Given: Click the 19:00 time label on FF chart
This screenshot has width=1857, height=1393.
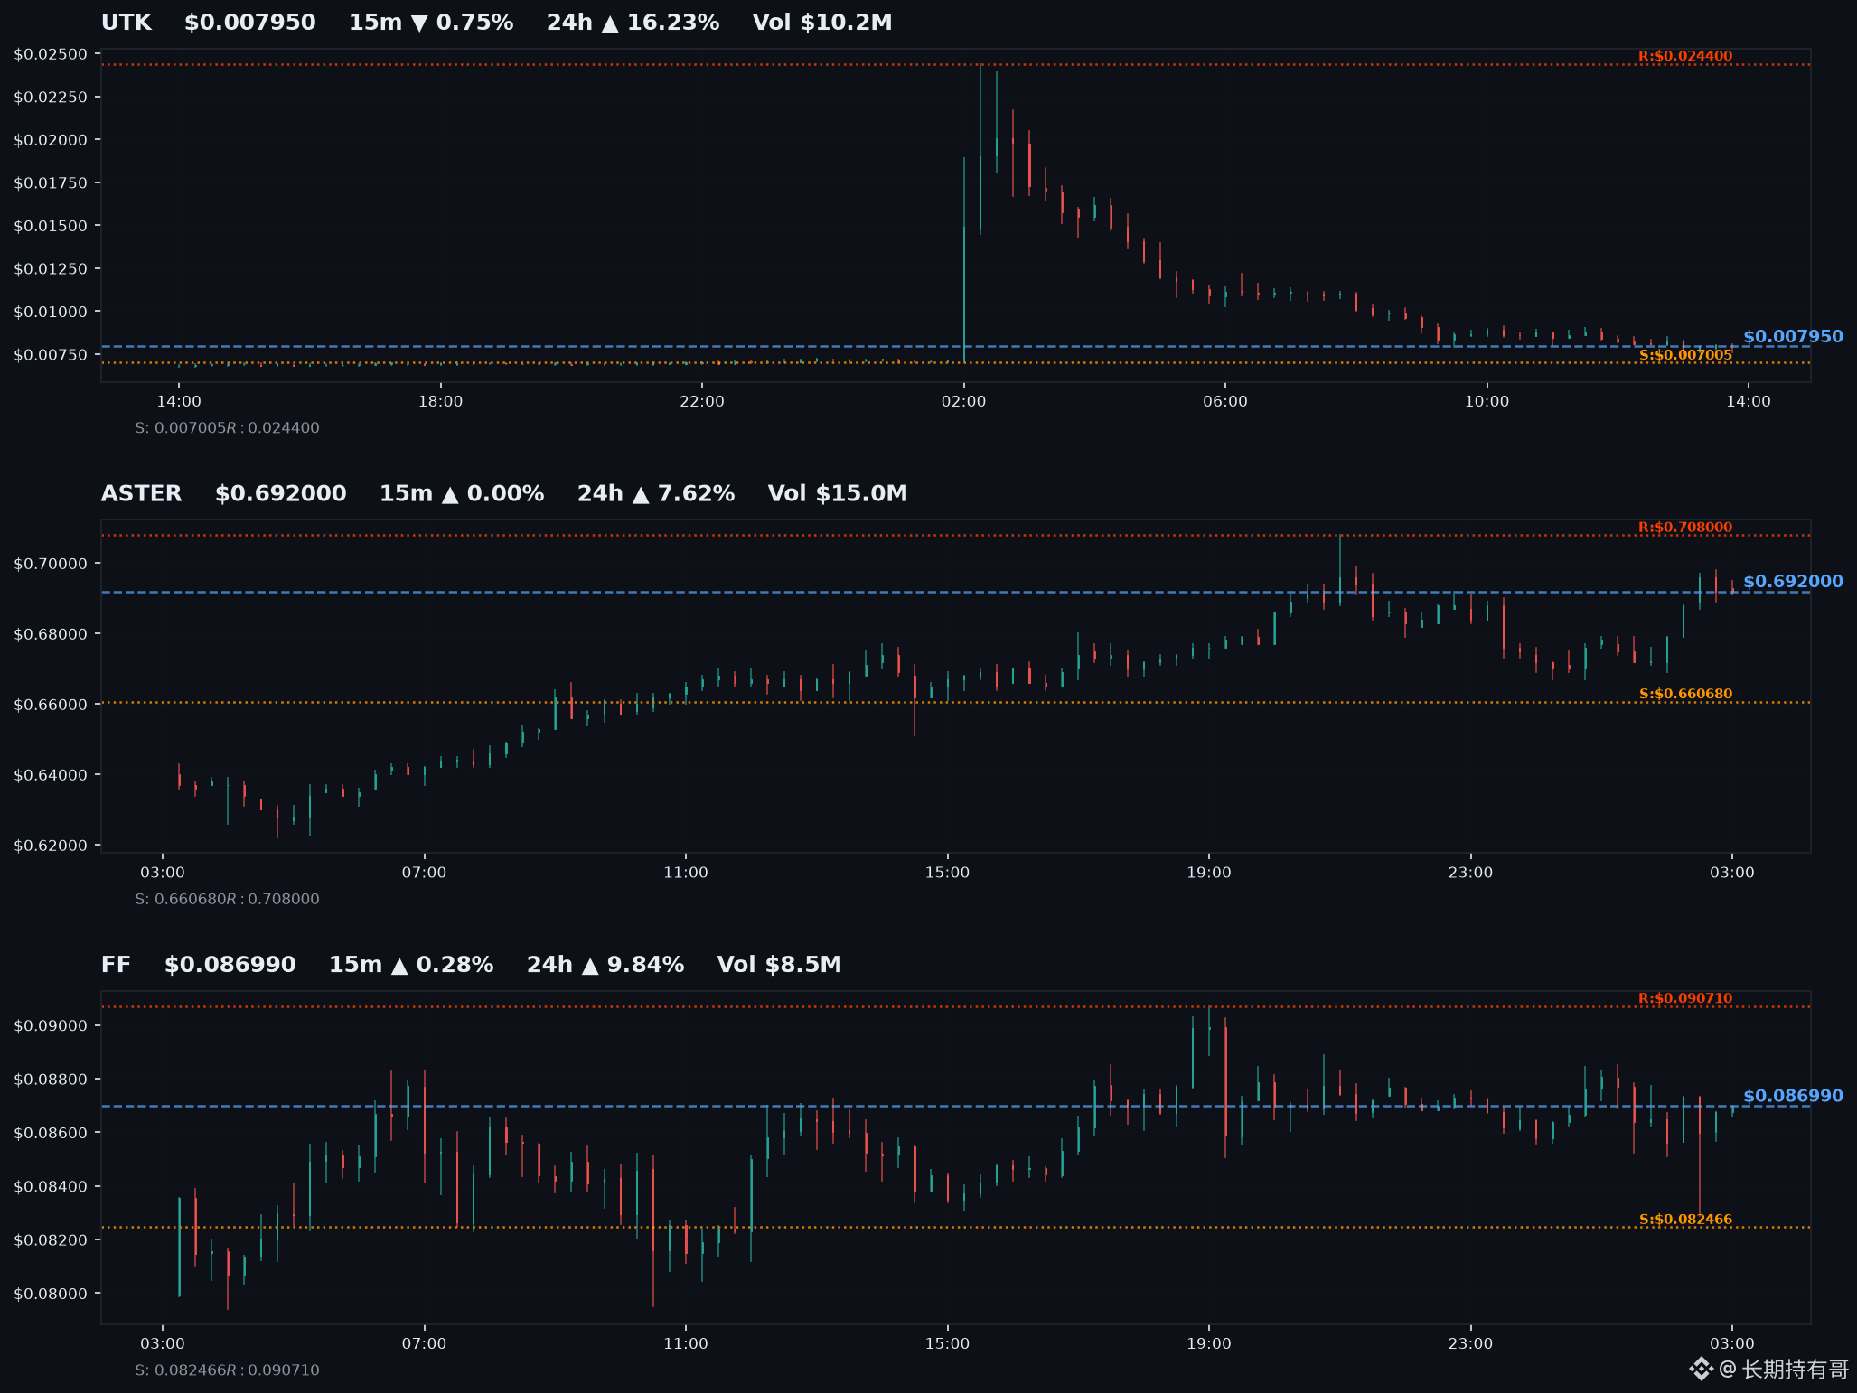Looking at the screenshot, I should point(1209,1344).
